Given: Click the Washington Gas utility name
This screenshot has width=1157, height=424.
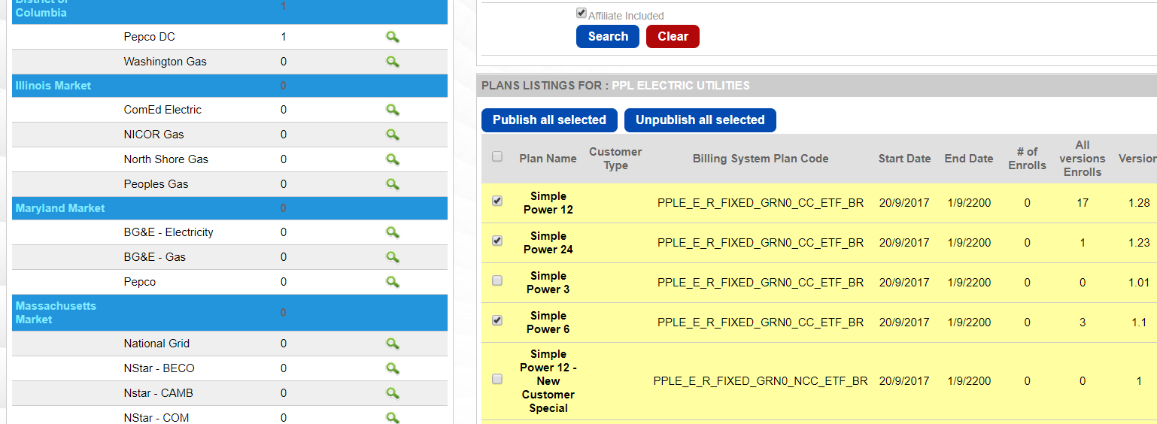Looking at the screenshot, I should click(x=166, y=62).
